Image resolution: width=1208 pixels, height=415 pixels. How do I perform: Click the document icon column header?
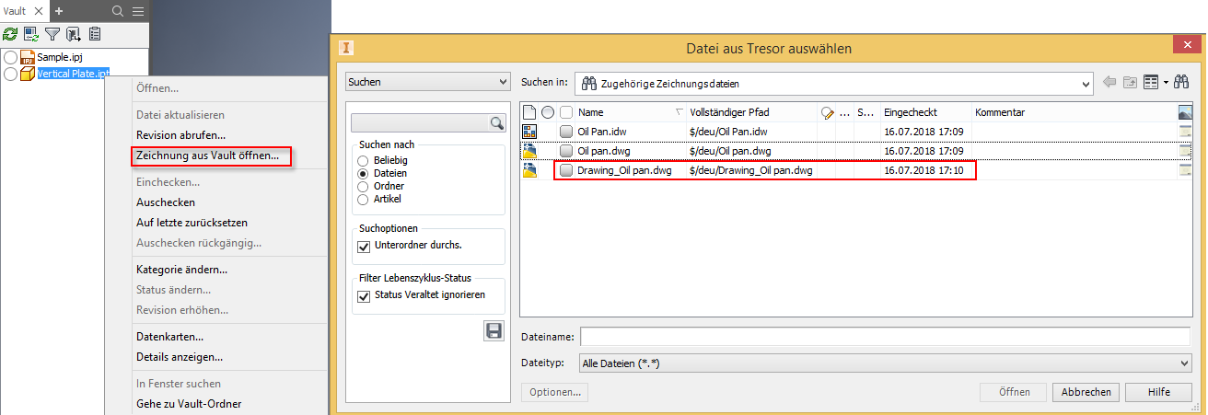[x=528, y=112]
